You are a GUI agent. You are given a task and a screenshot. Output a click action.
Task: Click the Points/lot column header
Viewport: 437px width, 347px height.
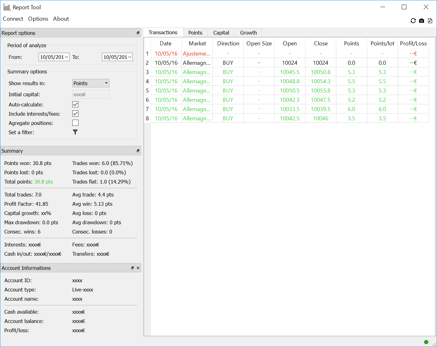click(x=382, y=43)
